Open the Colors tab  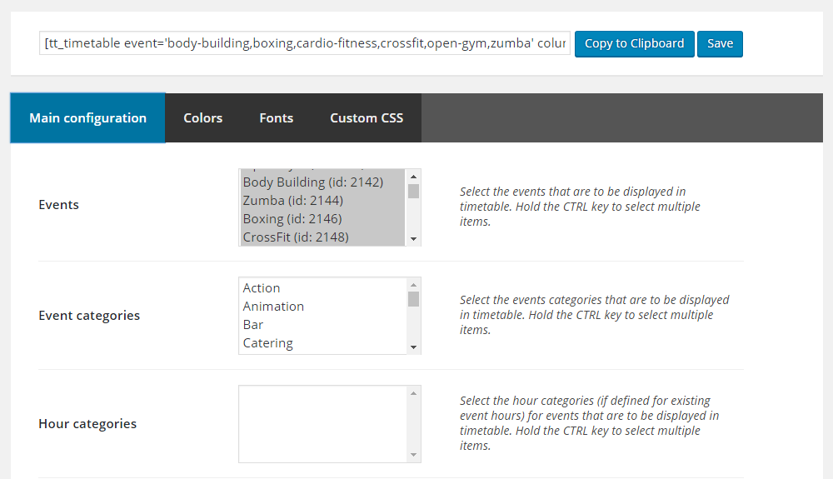202,118
